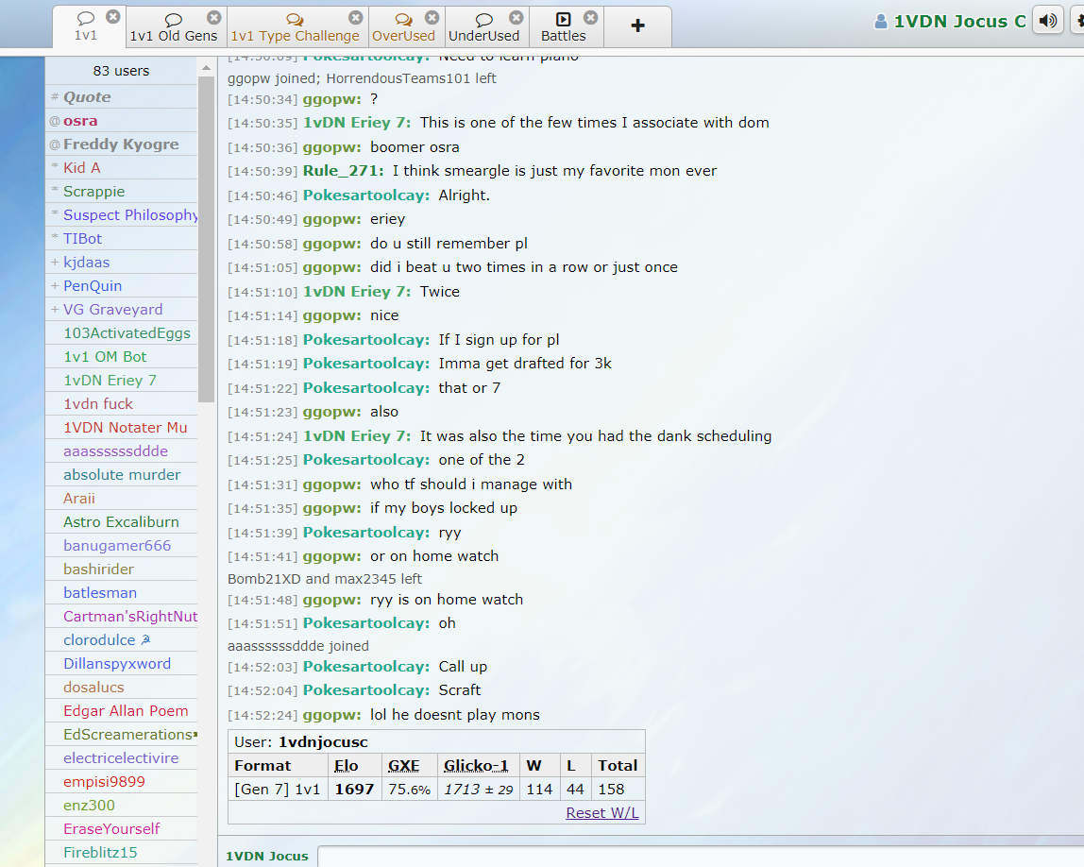The height and width of the screenshot is (867, 1084).
Task: Click Pokesartoolcay name saying Alright
Action: click(x=366, y=195)
